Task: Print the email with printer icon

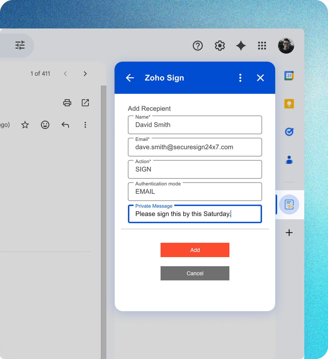Action: [67, 103]
